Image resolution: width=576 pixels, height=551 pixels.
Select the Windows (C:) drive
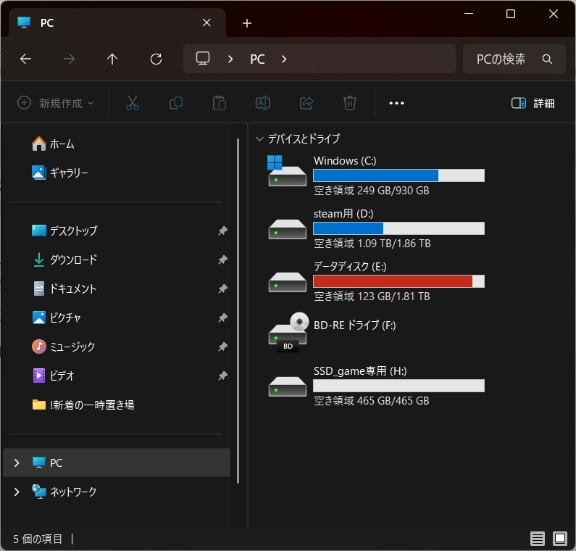tap(344, 161)
